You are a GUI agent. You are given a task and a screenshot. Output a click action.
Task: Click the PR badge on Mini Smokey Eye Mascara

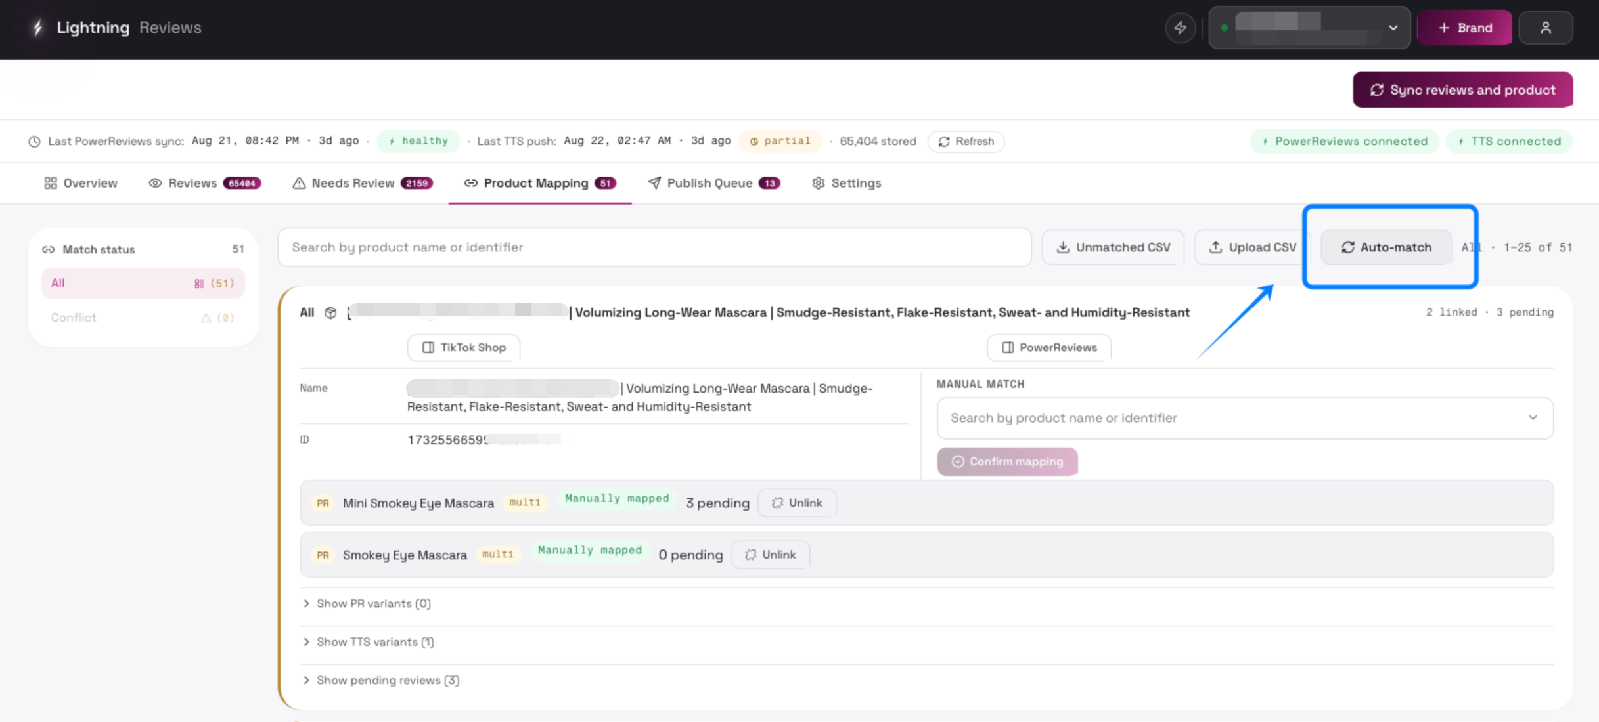[323, 503]
